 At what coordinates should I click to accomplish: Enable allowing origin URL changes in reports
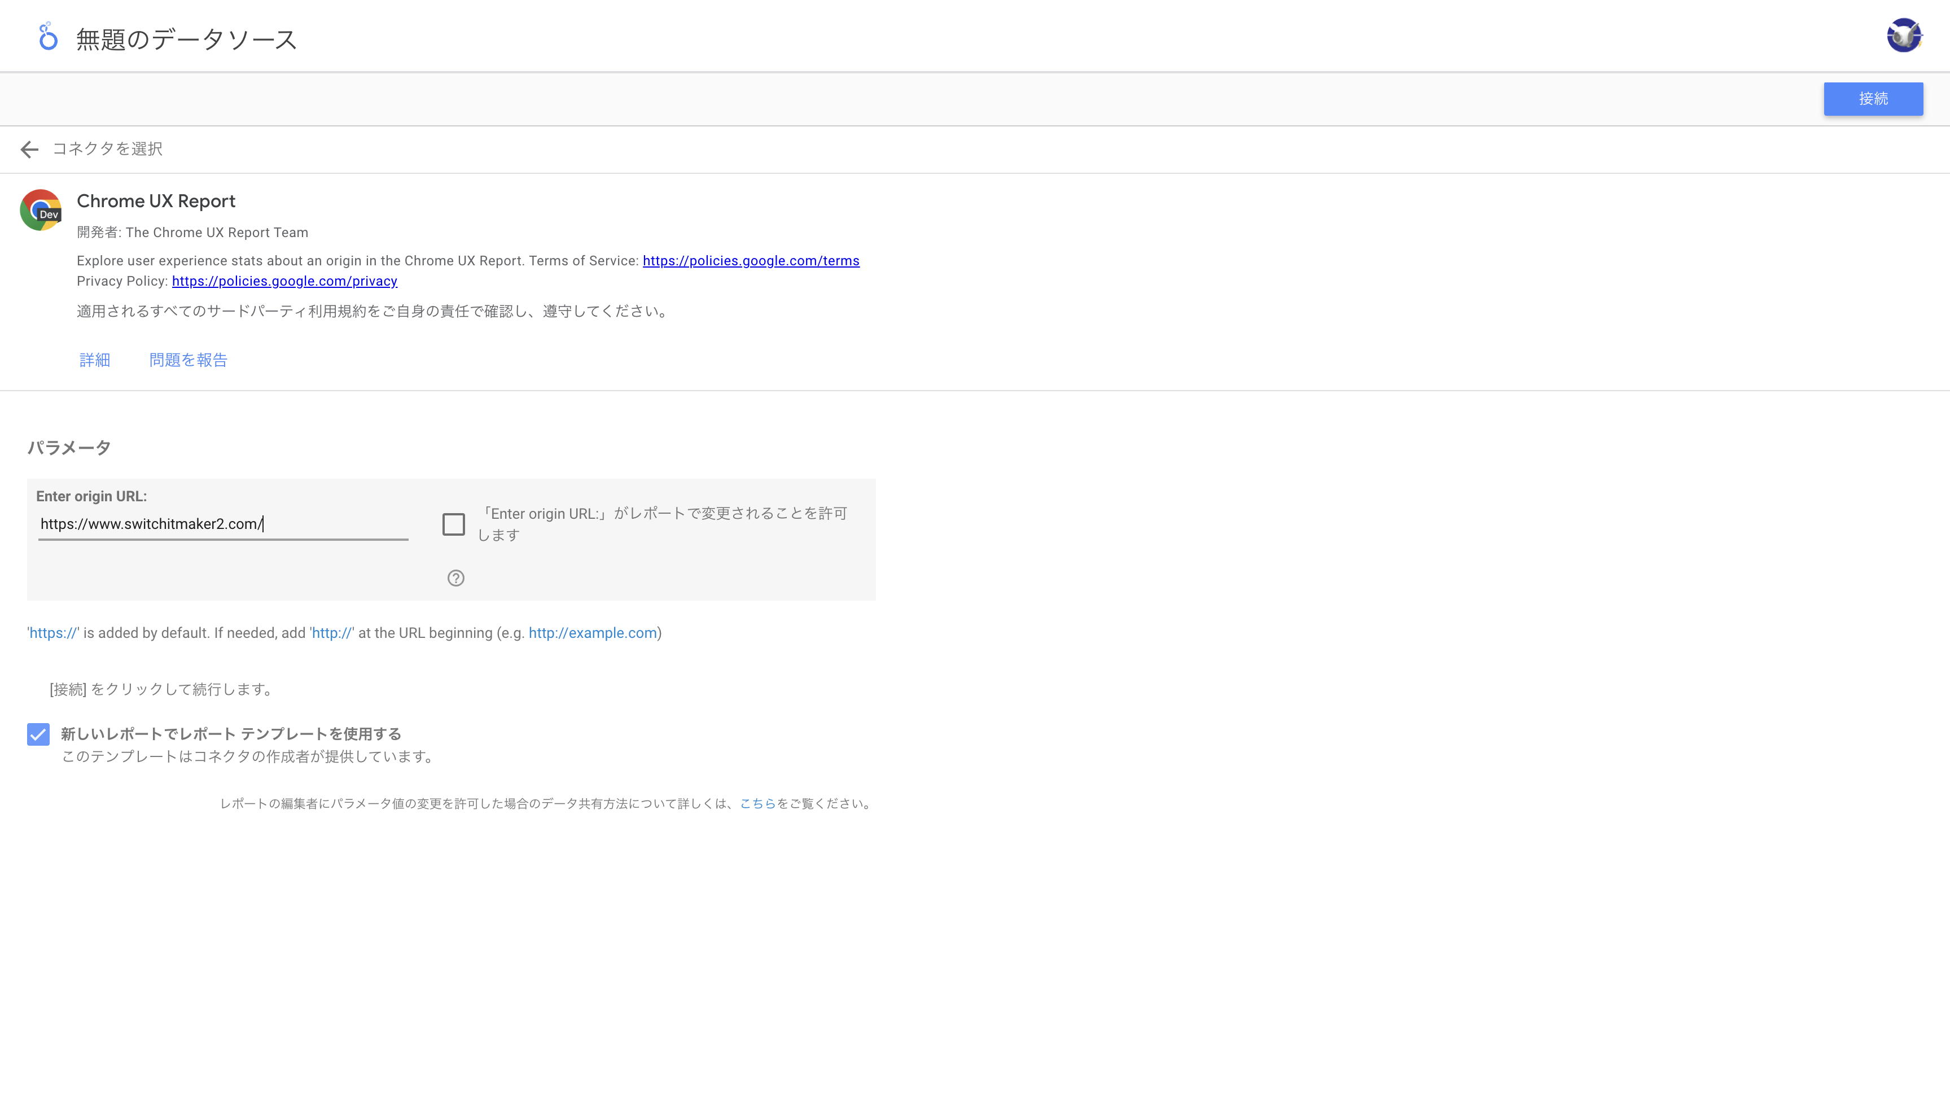453,524
